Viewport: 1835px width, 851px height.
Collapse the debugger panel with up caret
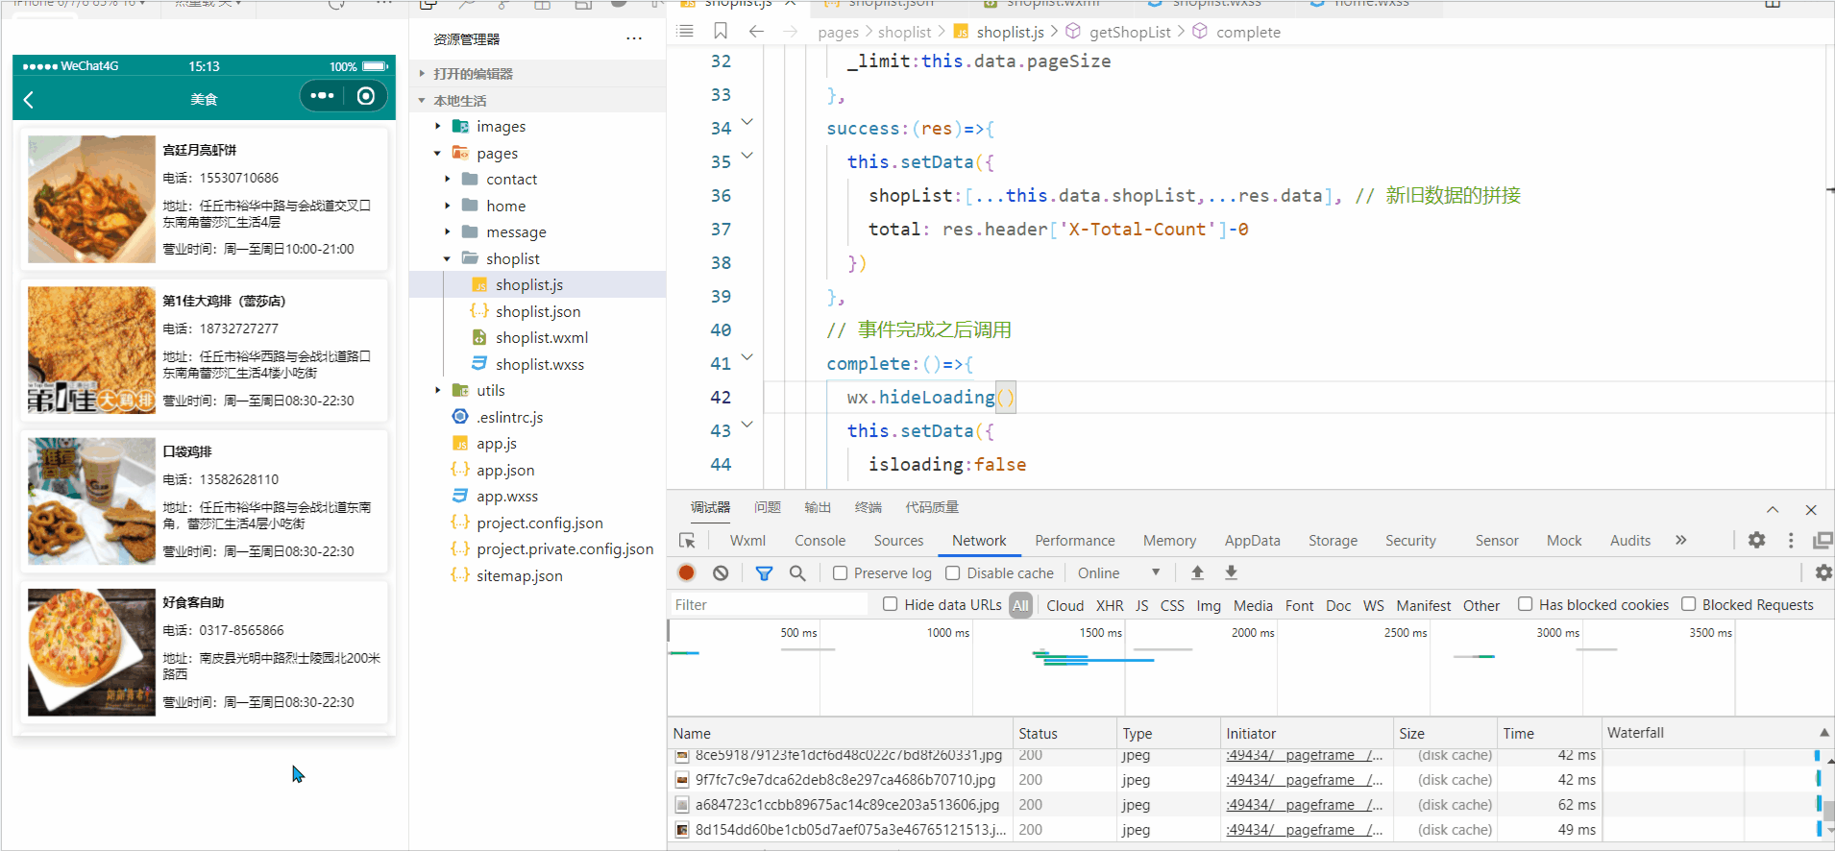(1773, 509)
